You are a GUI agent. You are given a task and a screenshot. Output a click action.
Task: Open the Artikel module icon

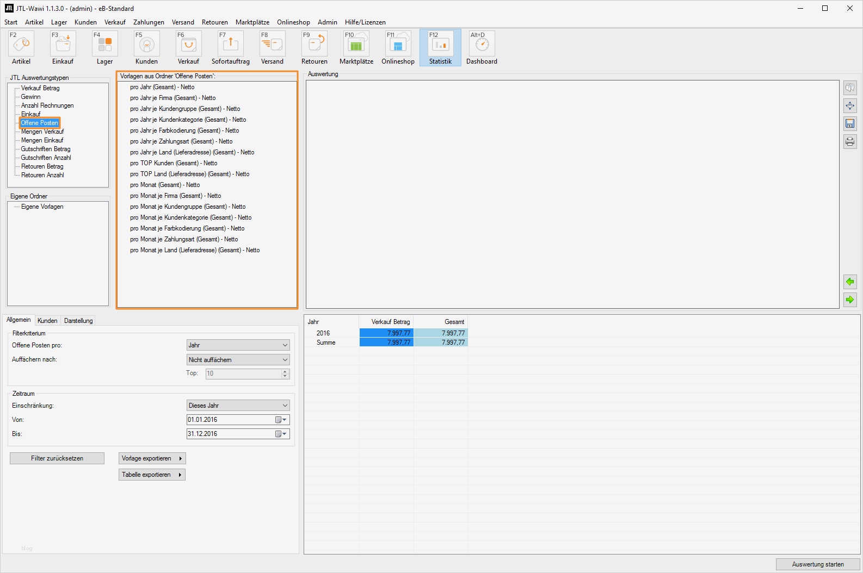click(21, 44)
